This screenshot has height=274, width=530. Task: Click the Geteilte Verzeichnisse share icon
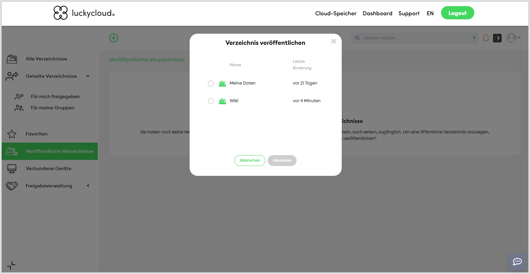click(12, 76)
